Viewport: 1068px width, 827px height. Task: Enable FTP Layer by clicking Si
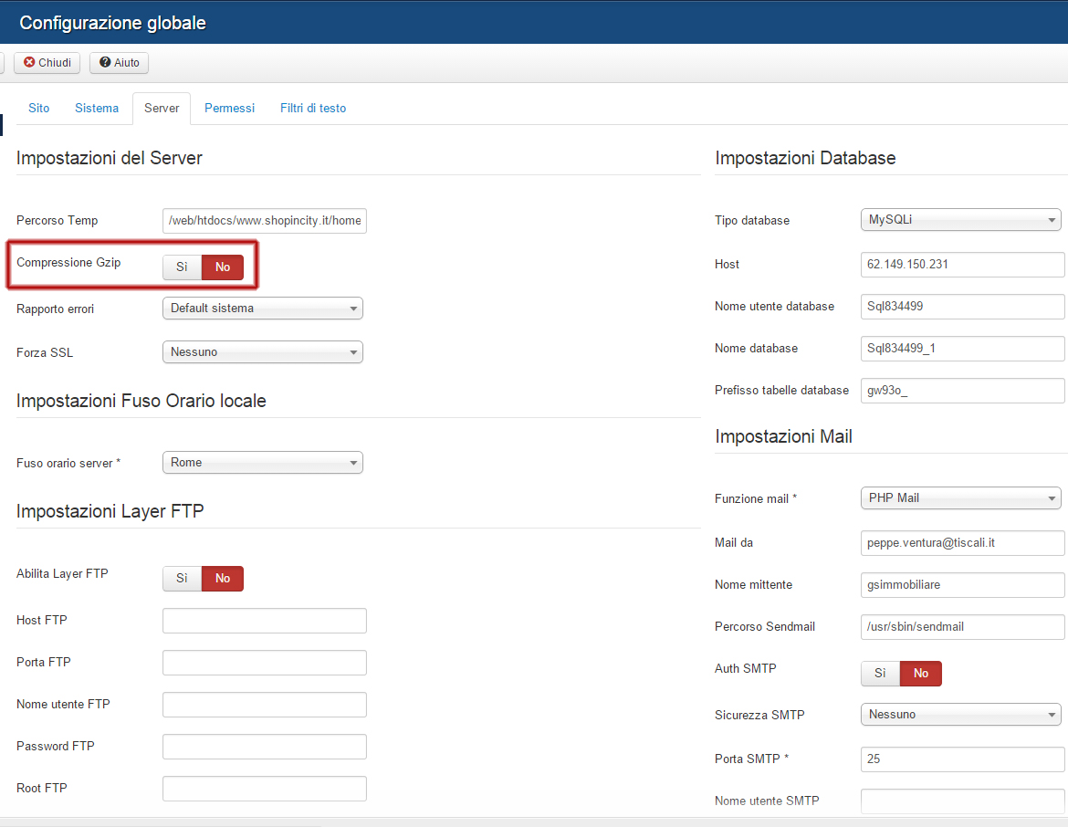(x=182, y=579)
